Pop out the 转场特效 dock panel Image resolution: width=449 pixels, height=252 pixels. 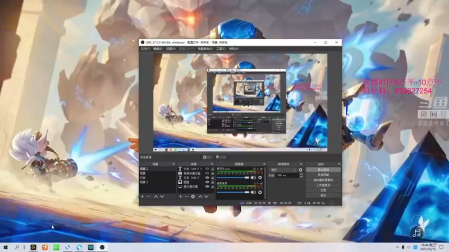pos(301,164)
